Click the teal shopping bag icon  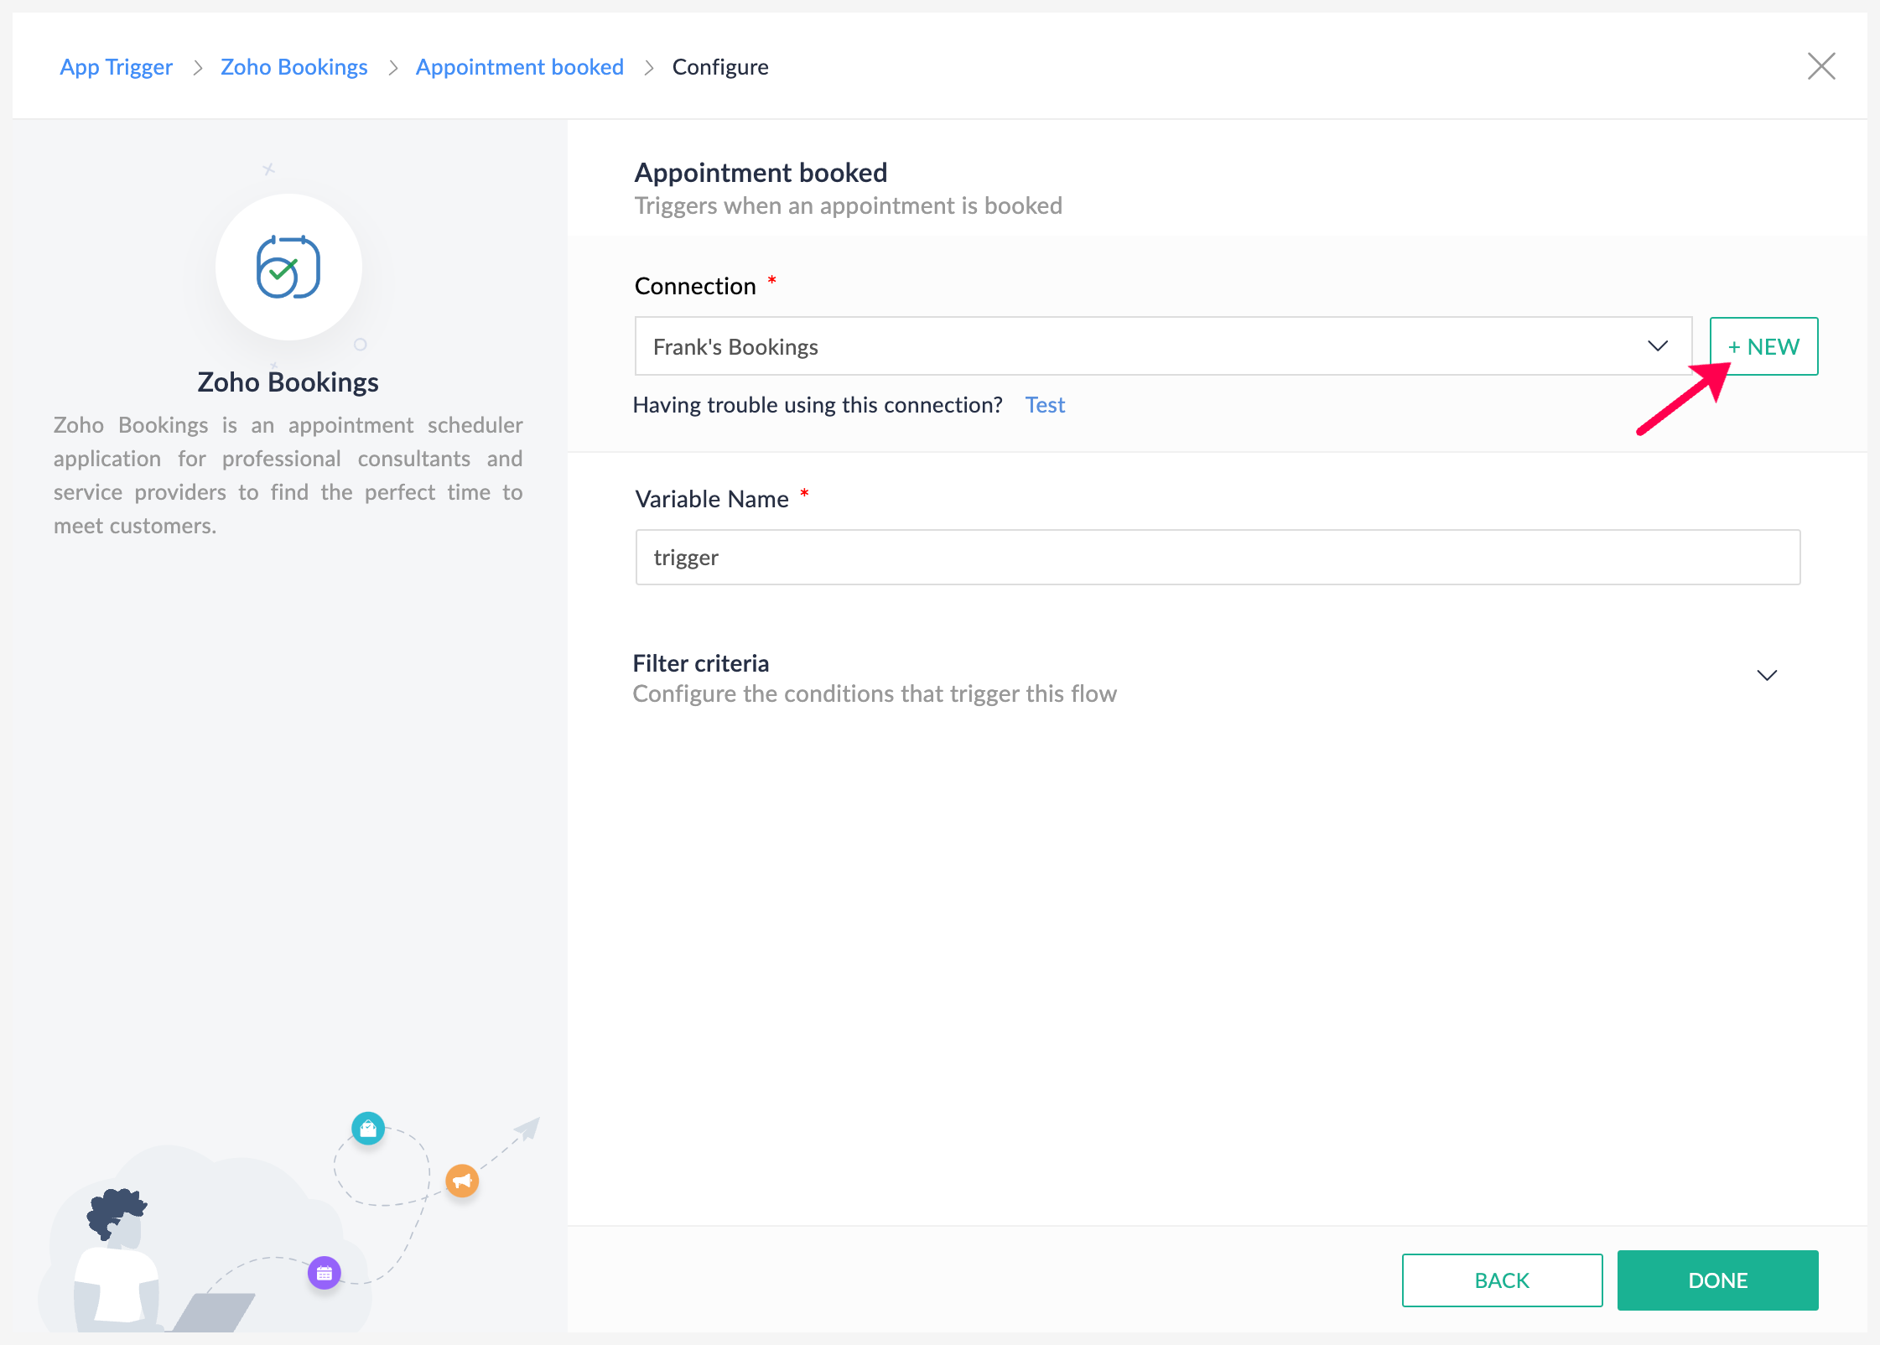[x=368, y=1129]
